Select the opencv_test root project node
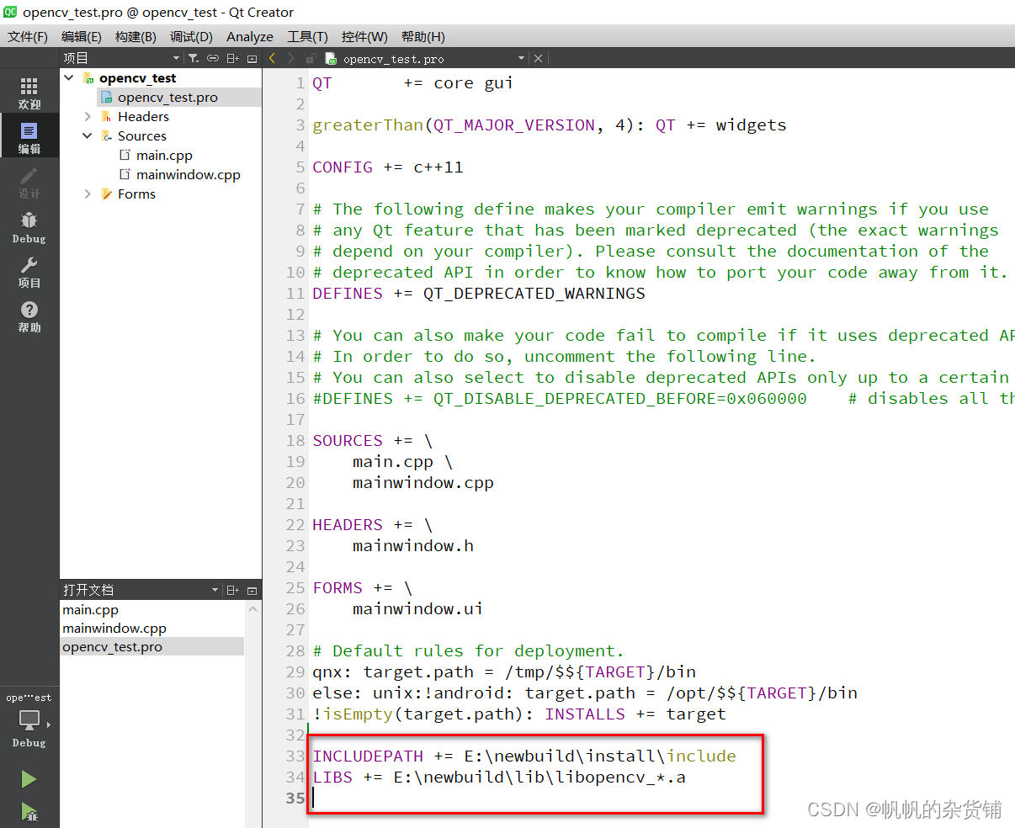Viewport: 1015px width, 828px height. click(x=137, y=77)
